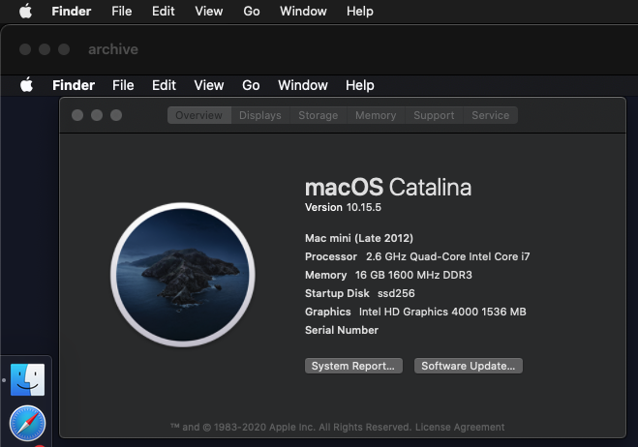
Task: Click the zoom button of About This Mac window
Action: tap(116, 115)
